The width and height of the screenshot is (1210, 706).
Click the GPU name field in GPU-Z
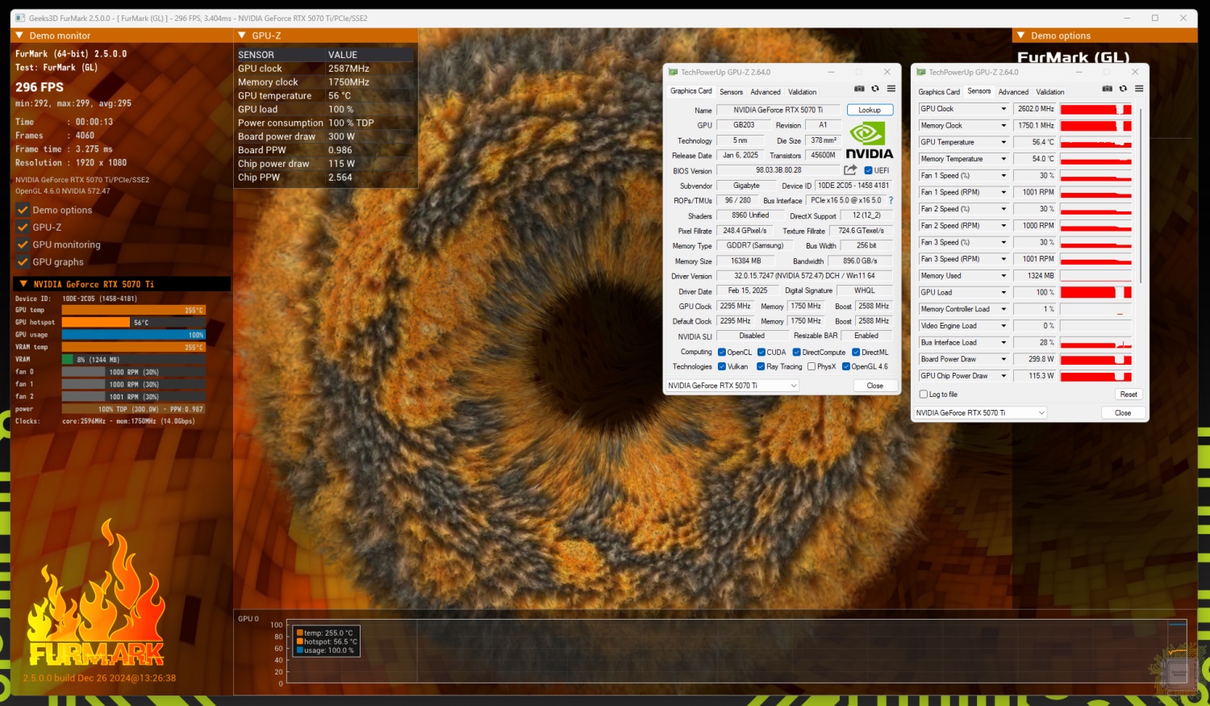coord(778,110)
